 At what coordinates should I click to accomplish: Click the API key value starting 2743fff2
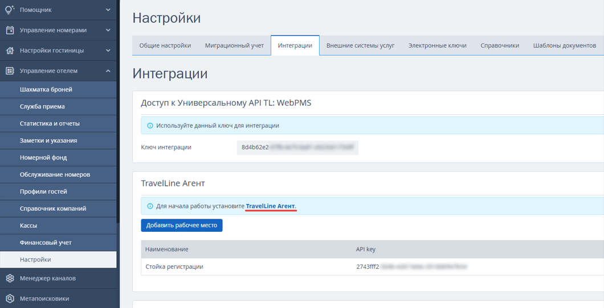point(411,267)
